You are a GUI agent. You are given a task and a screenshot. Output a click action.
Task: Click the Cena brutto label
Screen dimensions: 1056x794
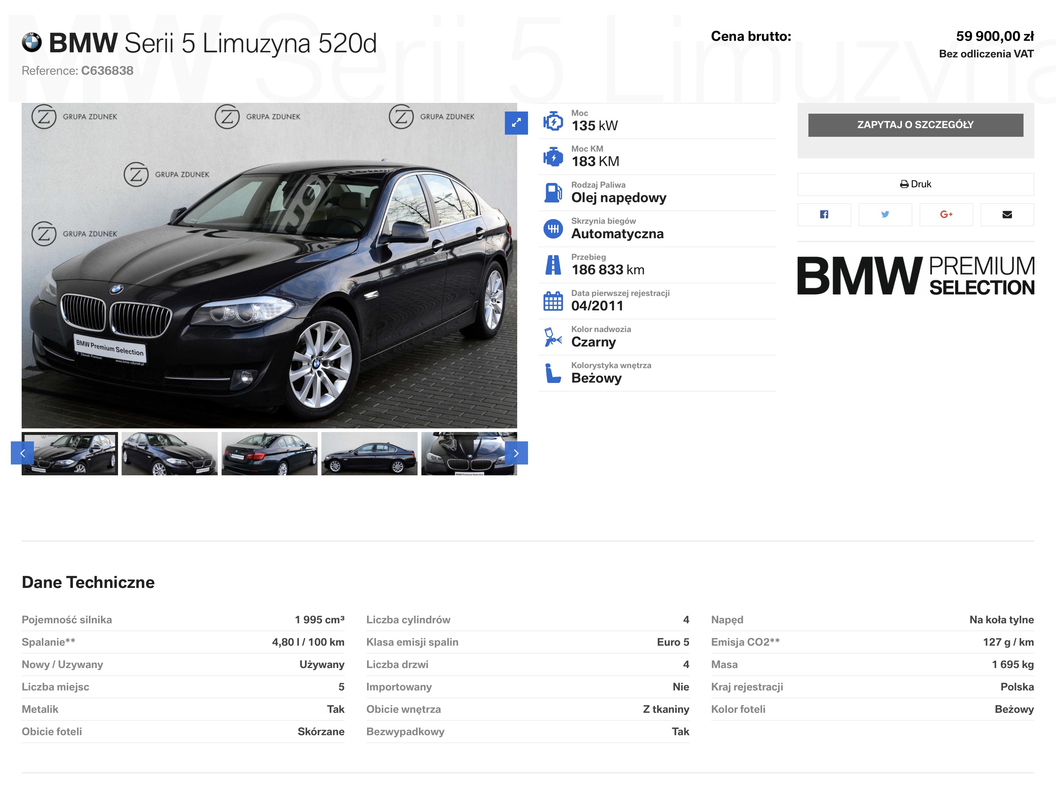coord(751,36)
